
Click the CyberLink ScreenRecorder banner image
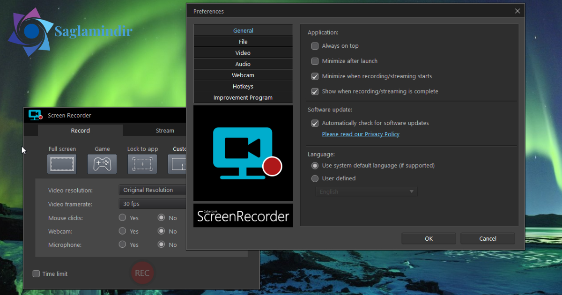coord(243,215)
